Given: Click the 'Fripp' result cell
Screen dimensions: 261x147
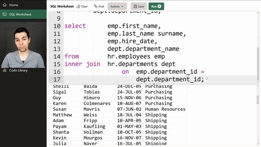Looking at the screenshot, I should coord(90,121).
